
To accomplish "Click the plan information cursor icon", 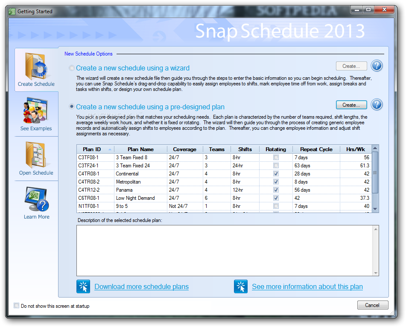I will coord(240,286).
